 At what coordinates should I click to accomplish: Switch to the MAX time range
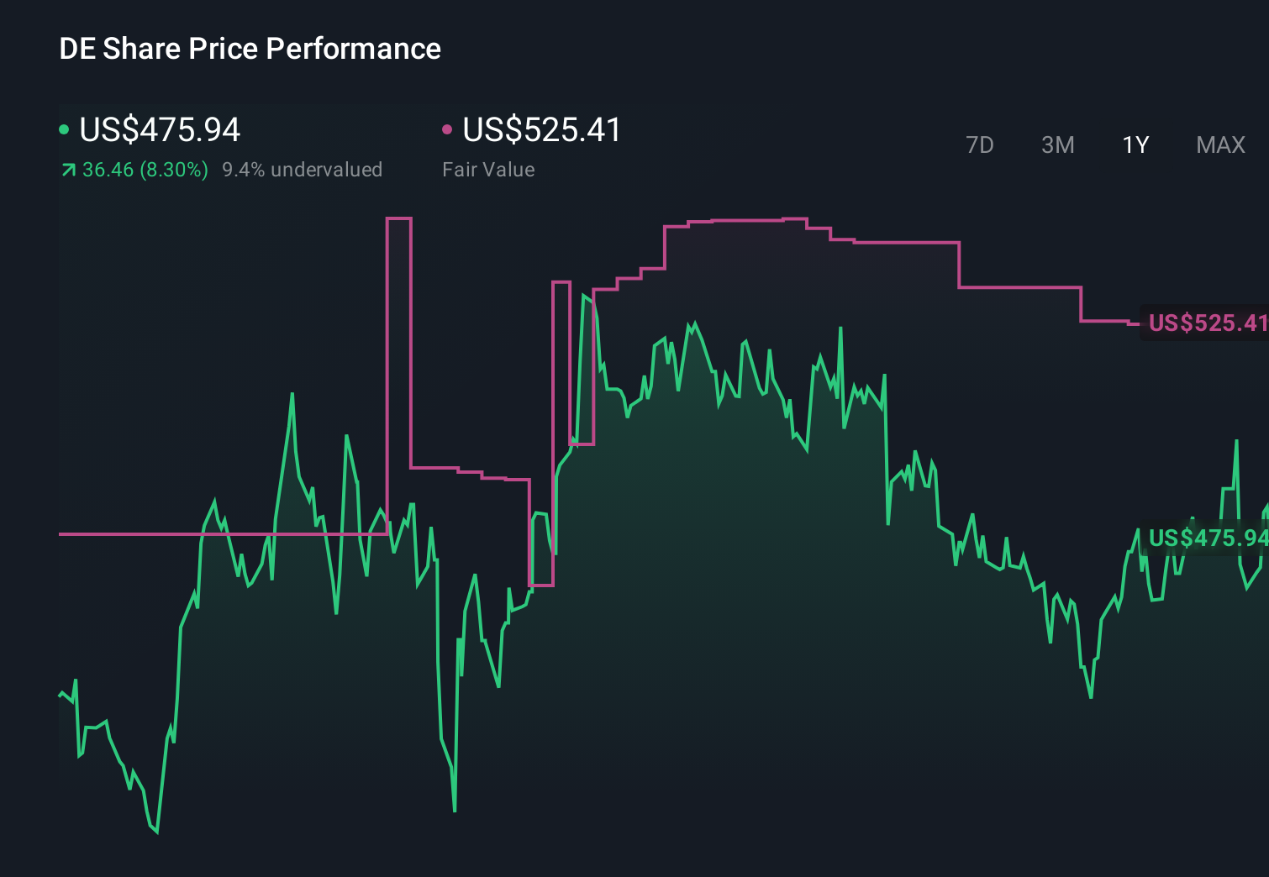(1219, 144)
